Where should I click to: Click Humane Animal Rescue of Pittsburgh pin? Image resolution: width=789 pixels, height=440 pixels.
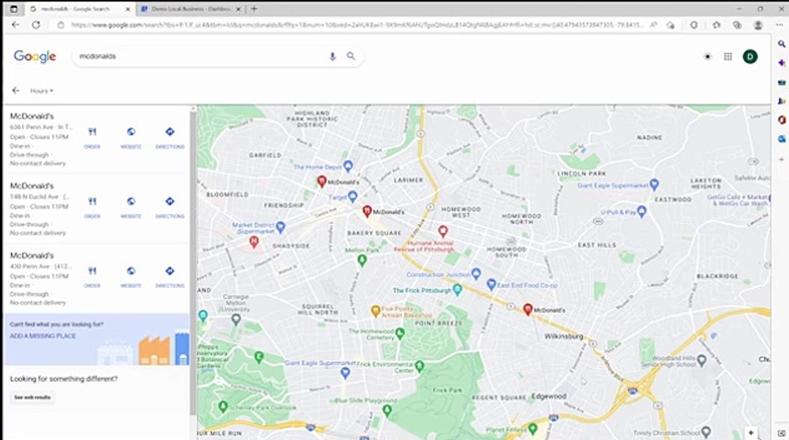pyautogui.click(x=443, y=232)
